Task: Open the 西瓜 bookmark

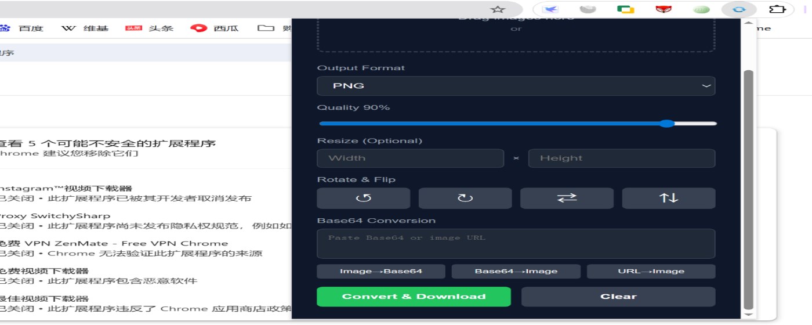Action: tap(215, 28)
